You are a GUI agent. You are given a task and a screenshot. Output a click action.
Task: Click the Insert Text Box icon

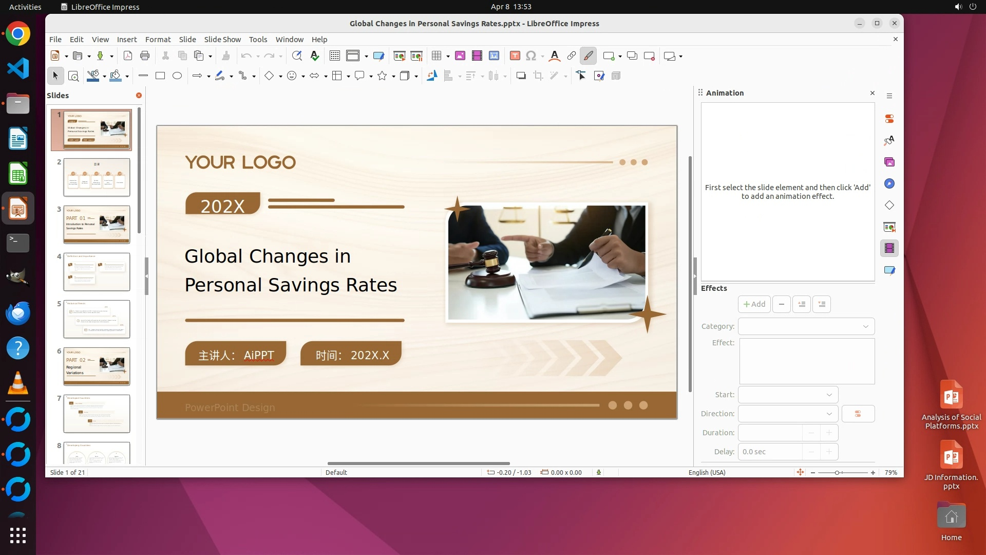[x=515, y=56]
